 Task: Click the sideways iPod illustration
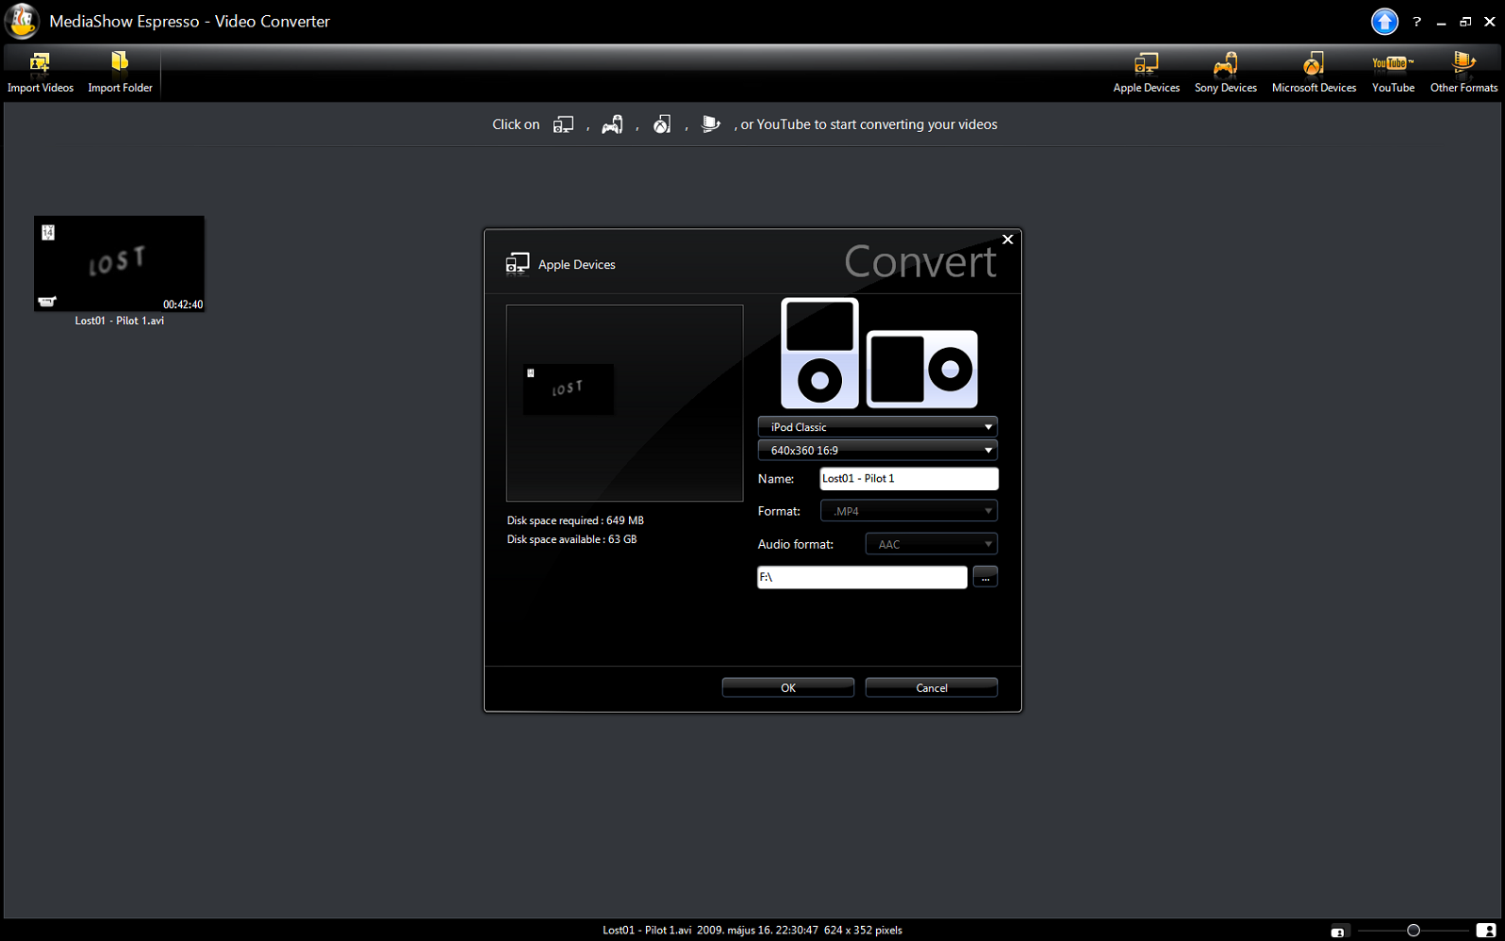coord(922,369)
